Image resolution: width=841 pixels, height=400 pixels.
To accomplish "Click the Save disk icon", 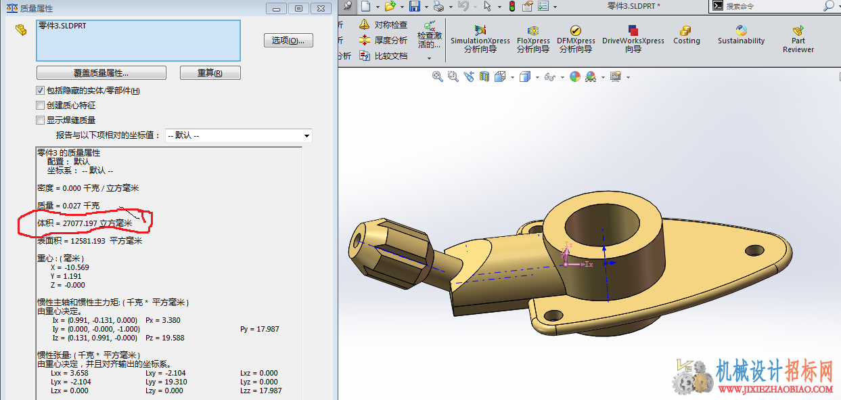I will point(414,6).
